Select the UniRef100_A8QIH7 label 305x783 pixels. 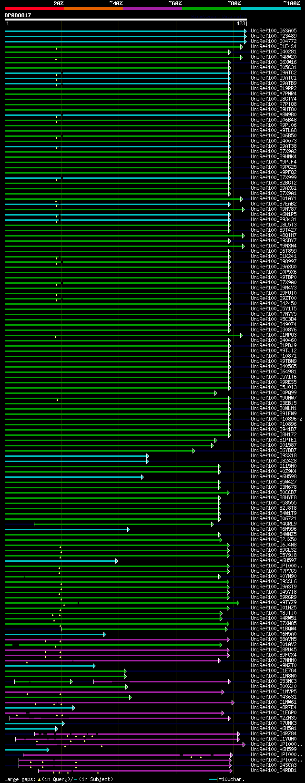point(274,236)
